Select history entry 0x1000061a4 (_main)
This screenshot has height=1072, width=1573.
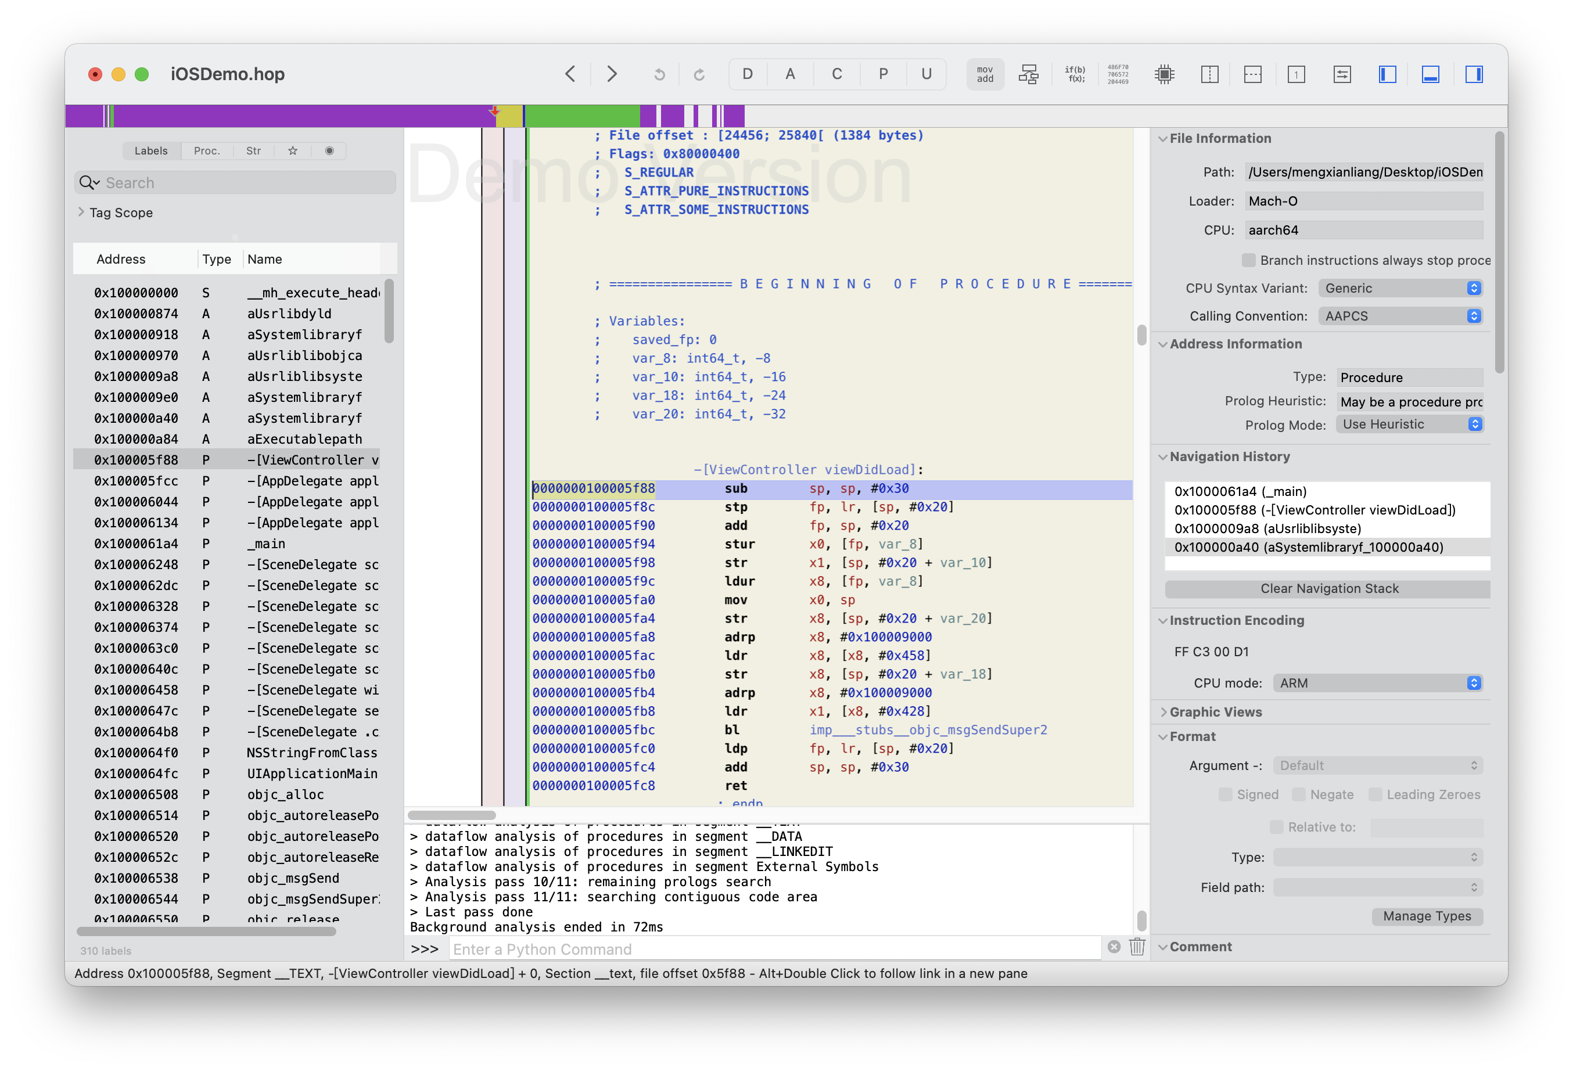(1327, 491)
